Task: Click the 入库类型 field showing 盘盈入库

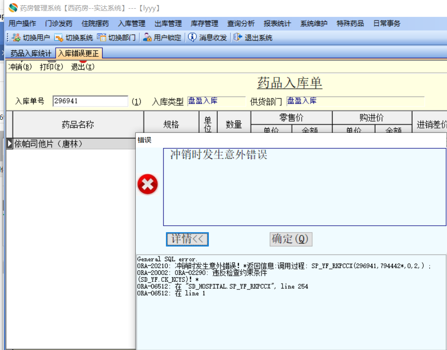Action: (x=216, y=101)
